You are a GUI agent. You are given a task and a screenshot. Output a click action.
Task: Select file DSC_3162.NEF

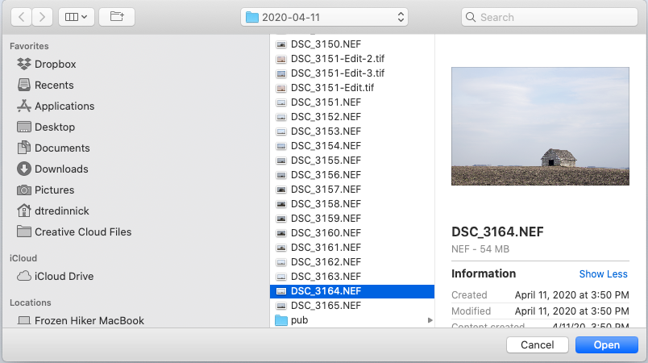pos(352,262)
